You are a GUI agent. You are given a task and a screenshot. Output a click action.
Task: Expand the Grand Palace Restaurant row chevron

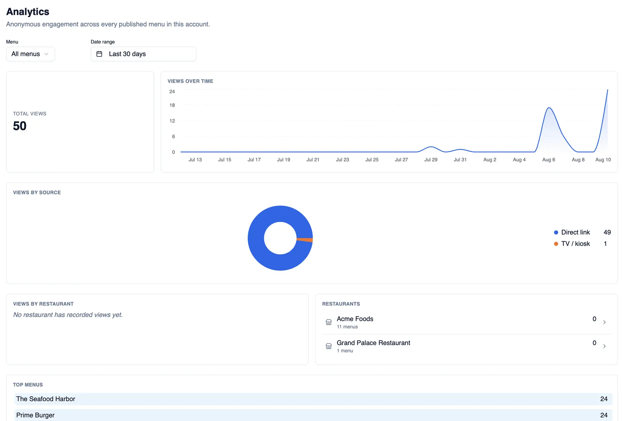(x=604, y=346)
